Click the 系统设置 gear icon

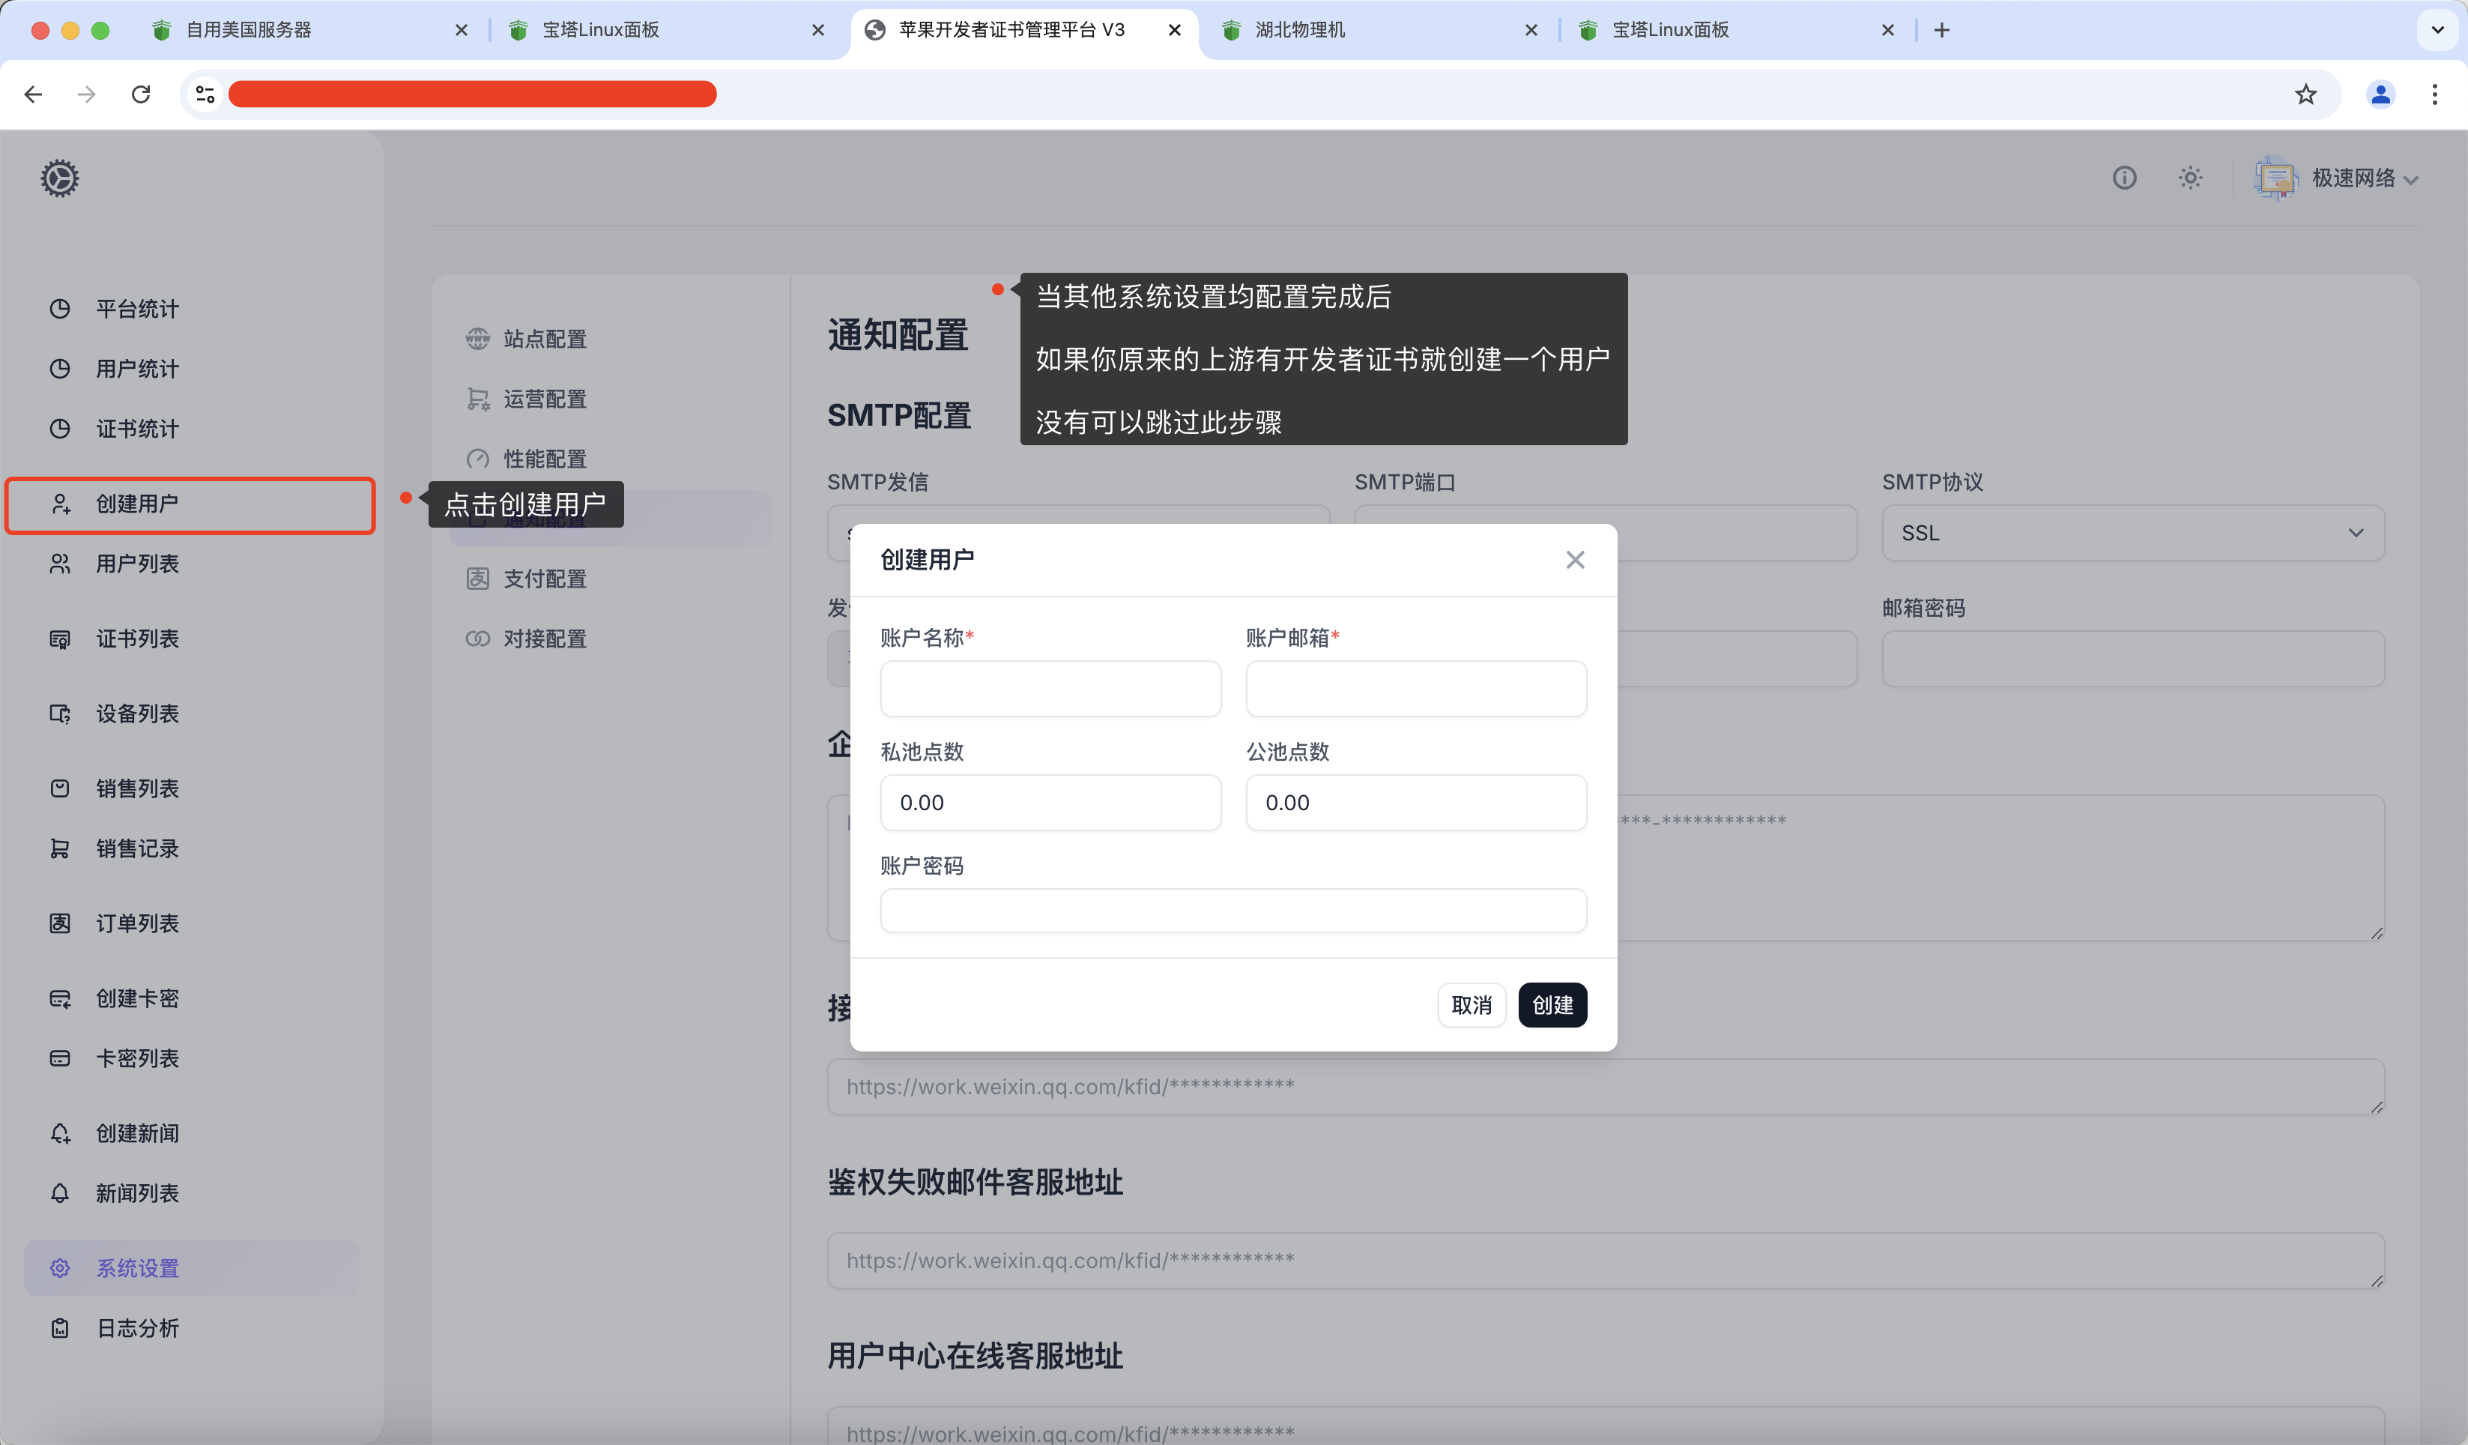click(60, 1267)
